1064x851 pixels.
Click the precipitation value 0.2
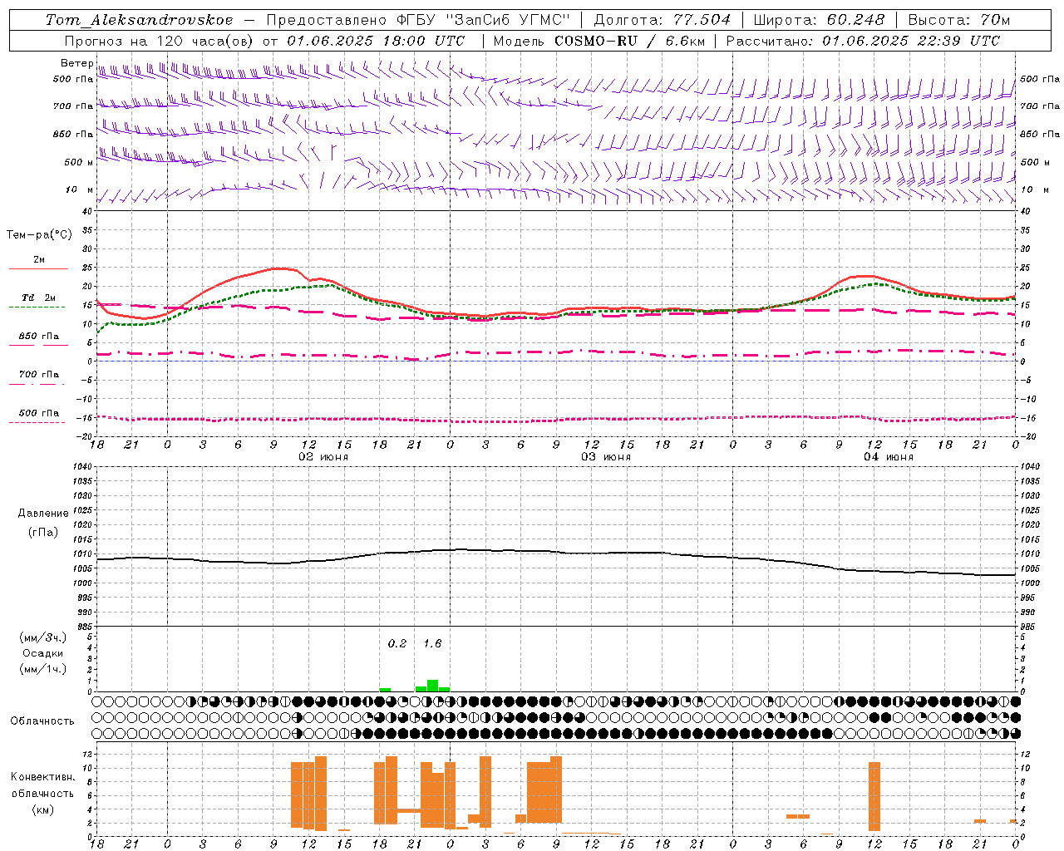[397, 643]
